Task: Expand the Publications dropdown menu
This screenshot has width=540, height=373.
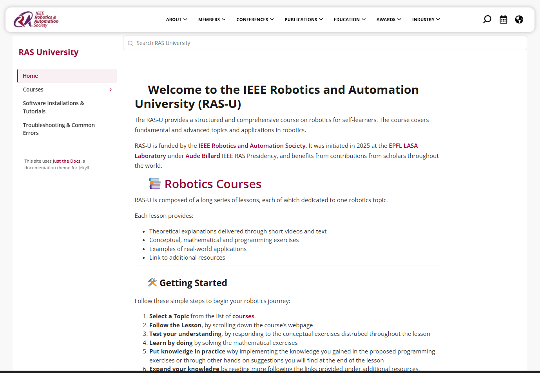Action: point(304,20)
